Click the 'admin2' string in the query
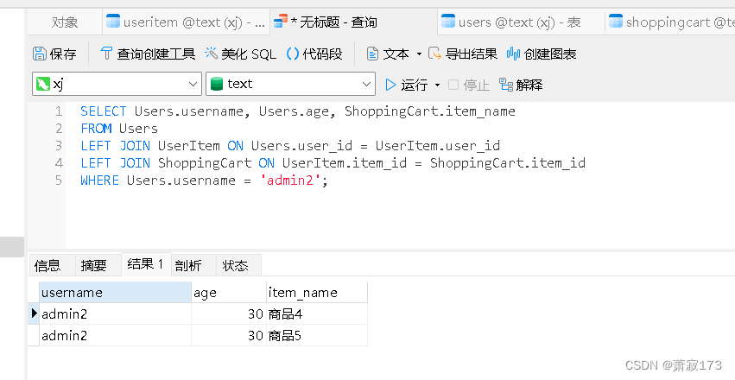This screenshot has height=380, width=735. click(290, 180)
